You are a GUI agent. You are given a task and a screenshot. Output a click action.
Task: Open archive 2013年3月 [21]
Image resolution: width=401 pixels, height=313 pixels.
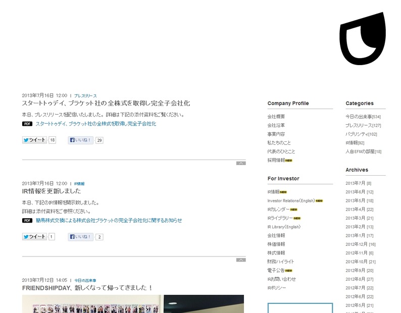tap(359, 218)
